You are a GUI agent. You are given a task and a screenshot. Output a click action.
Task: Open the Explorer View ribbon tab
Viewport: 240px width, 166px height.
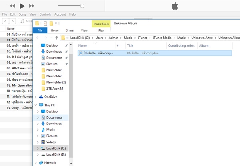pyautogui.click(x=84, y=30)
